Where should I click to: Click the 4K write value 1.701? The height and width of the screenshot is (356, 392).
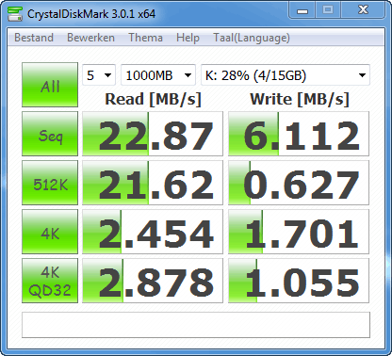pyautogui.click(x=299, y=232)
